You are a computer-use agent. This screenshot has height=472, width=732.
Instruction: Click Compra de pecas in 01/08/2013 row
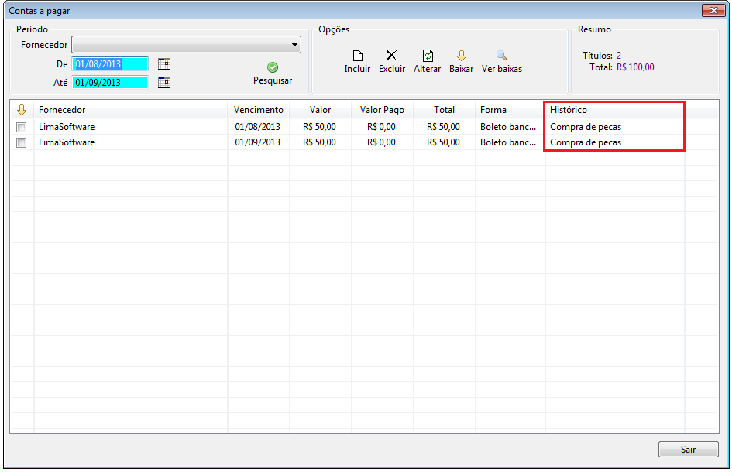coord(586,127)
